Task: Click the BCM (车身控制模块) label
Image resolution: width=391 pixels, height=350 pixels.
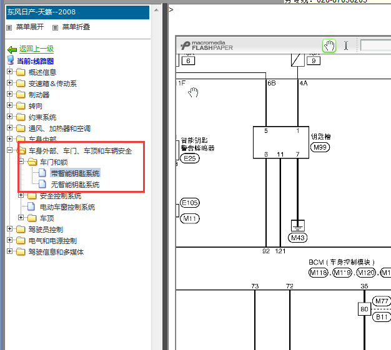Action: (x=342, y=262)
